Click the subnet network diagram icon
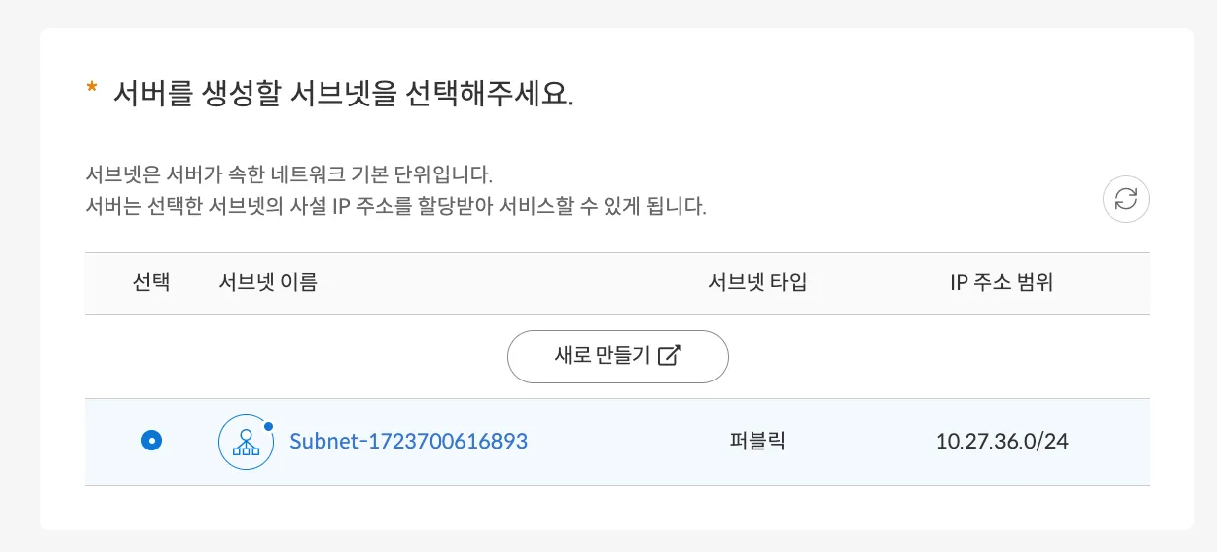This screenshot has height=552, width=1217. pos(245,442)
